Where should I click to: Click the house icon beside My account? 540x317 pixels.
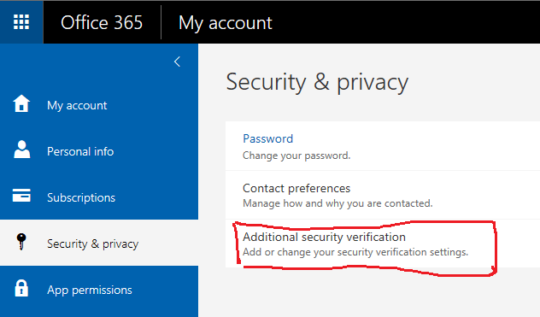click(21, 103)
